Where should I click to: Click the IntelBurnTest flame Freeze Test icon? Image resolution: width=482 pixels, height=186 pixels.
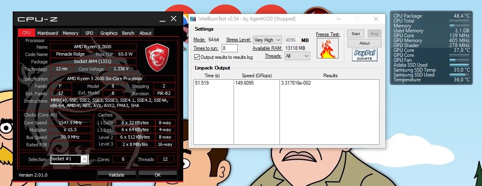pyautogui.click(x=328, y=48)
